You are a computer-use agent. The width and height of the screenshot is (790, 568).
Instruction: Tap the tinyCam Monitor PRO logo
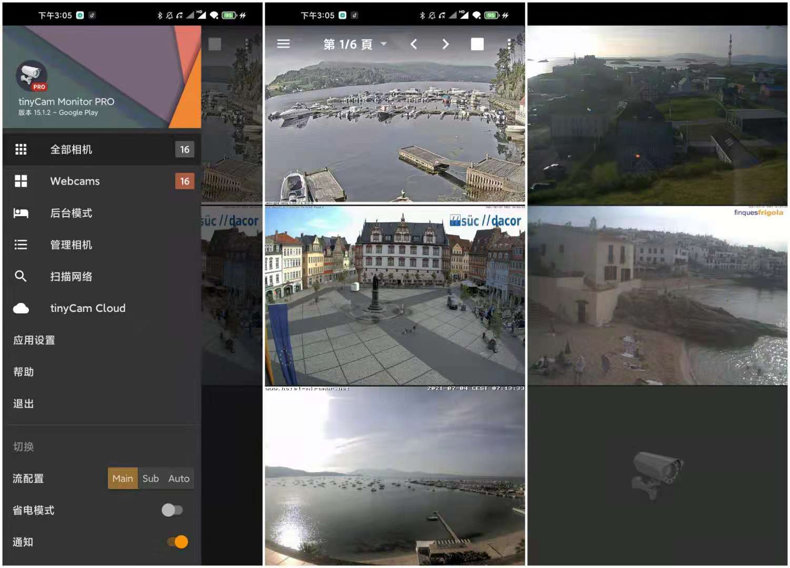[x=31, y=76]
